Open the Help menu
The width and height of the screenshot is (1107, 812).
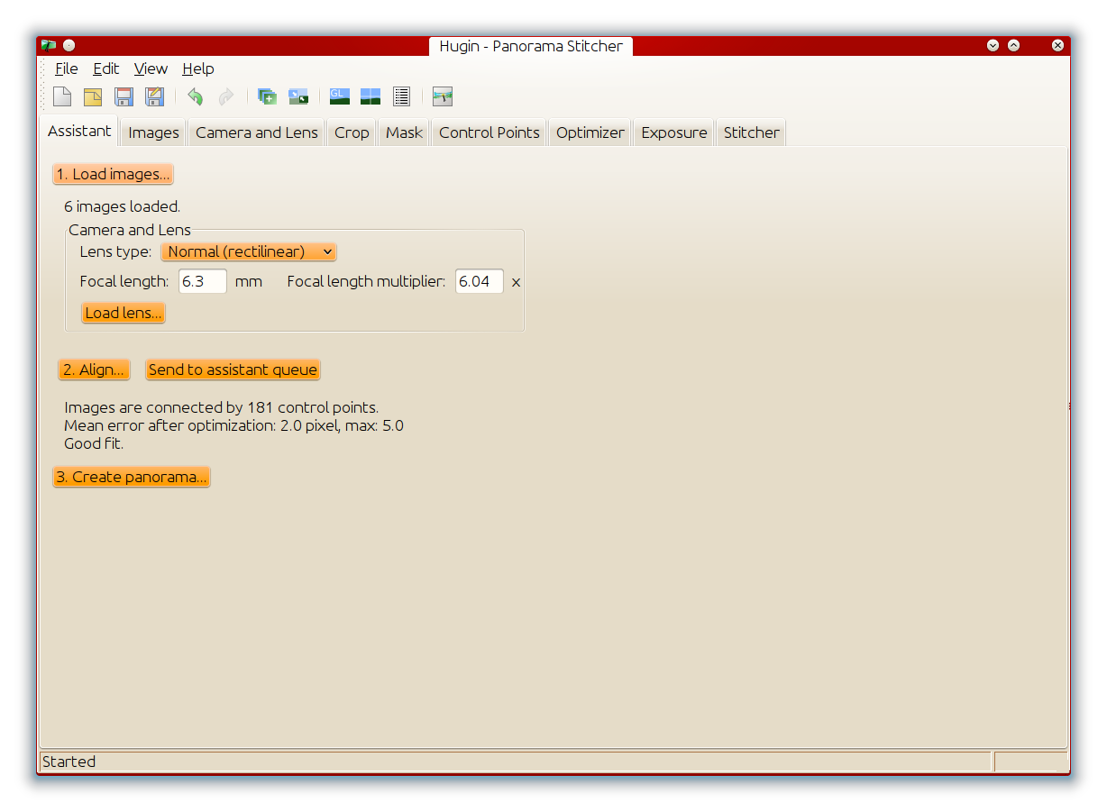[x=198, y=68]
